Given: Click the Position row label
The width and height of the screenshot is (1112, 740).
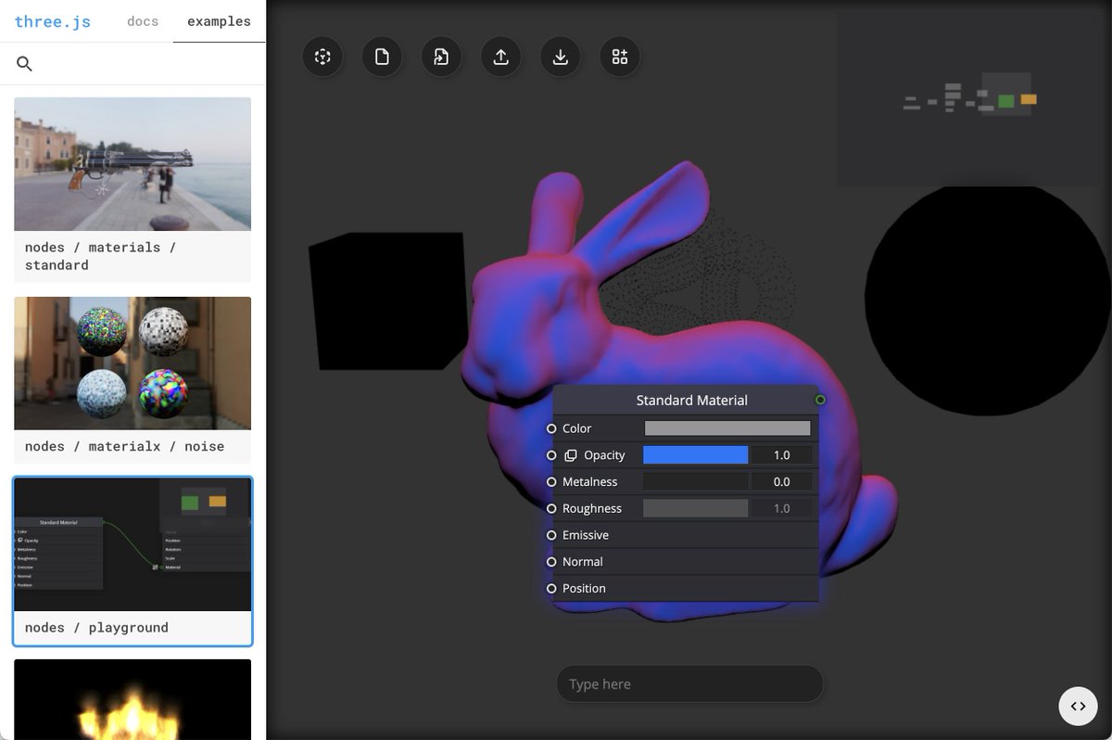Looking at the screenshot, I should [x=584, y=589].
